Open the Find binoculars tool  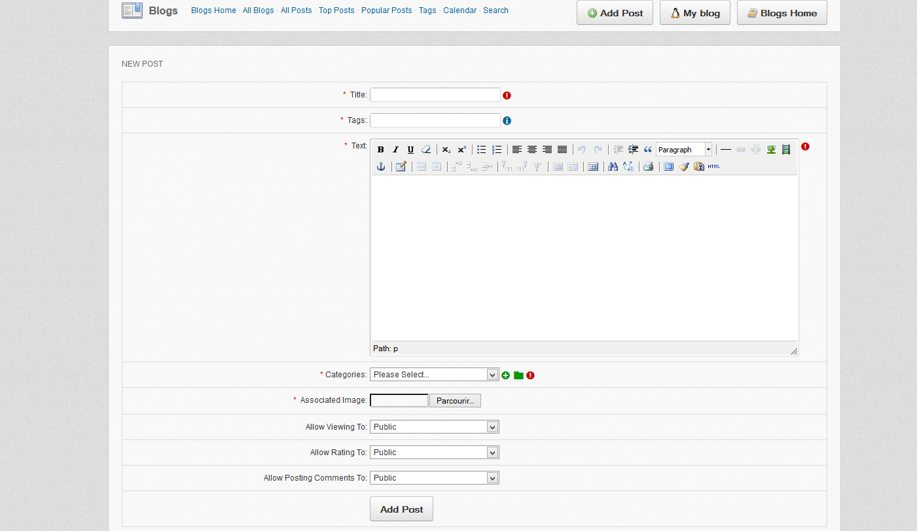[x=613, y=167]
